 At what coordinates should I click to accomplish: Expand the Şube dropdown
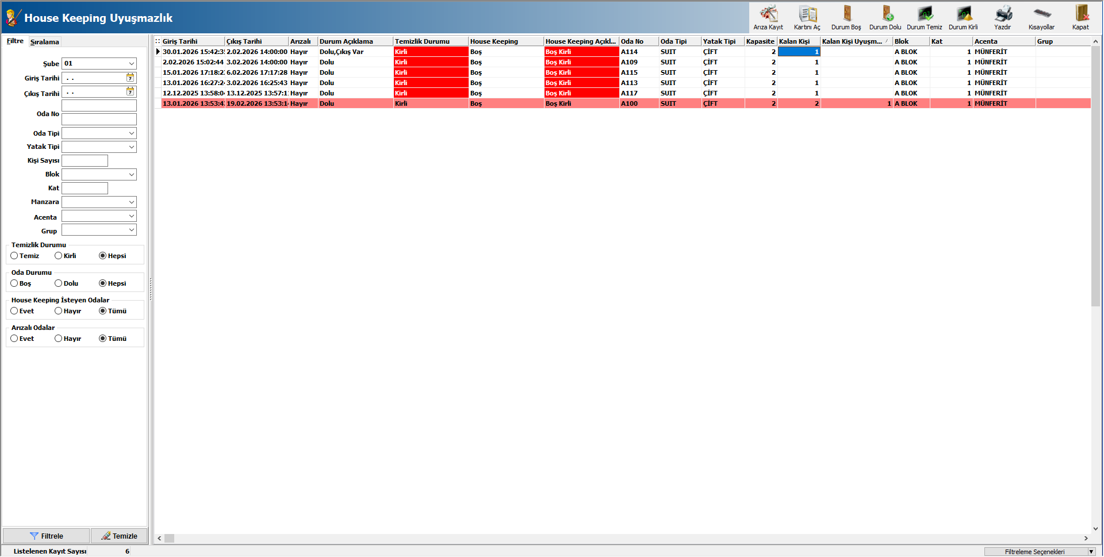(x=132, y=64)
